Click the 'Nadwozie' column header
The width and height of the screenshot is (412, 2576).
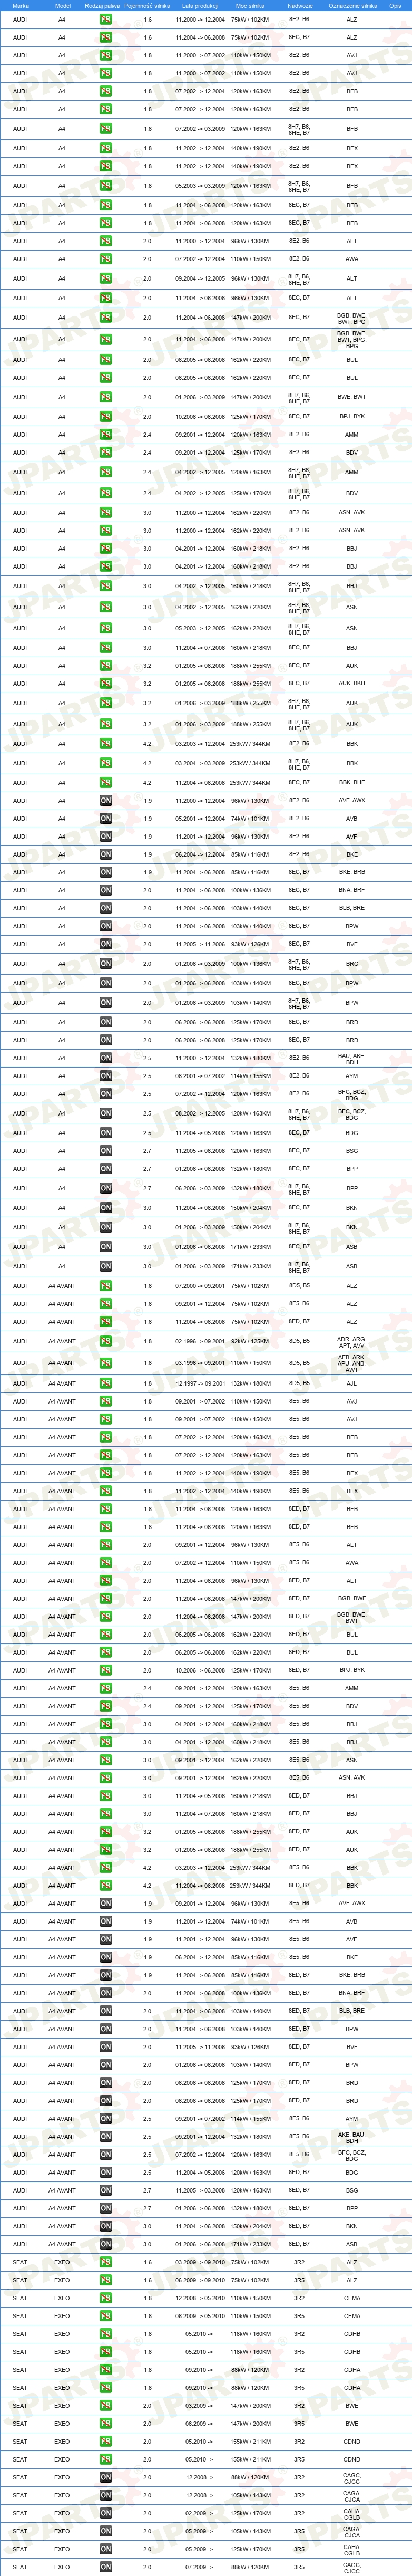299,6
